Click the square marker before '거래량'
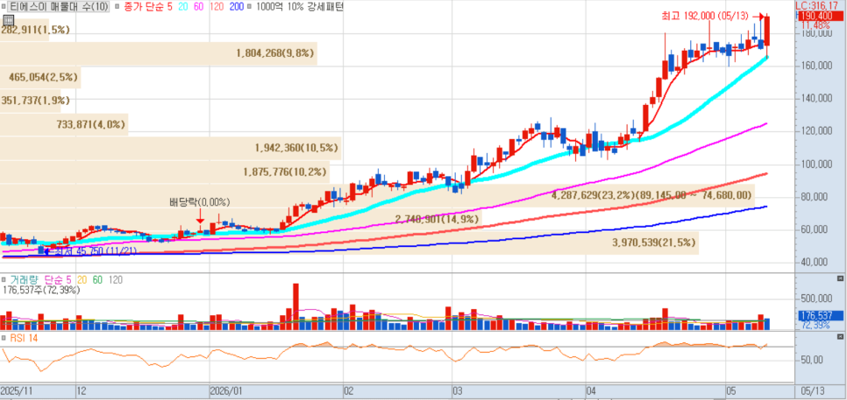This screenshot has height=400, width=847. [4, 280]
